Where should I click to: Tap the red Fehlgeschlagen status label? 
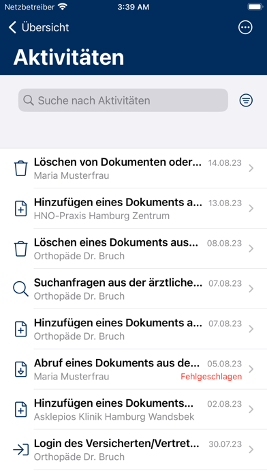click(211, 377)
